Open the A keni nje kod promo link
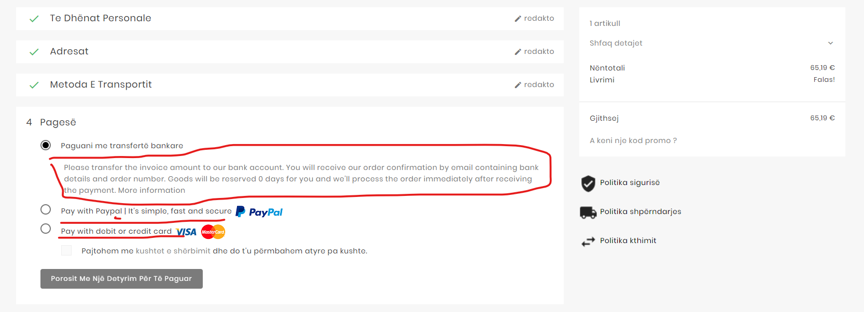864x312 pixels. point(633,140)
